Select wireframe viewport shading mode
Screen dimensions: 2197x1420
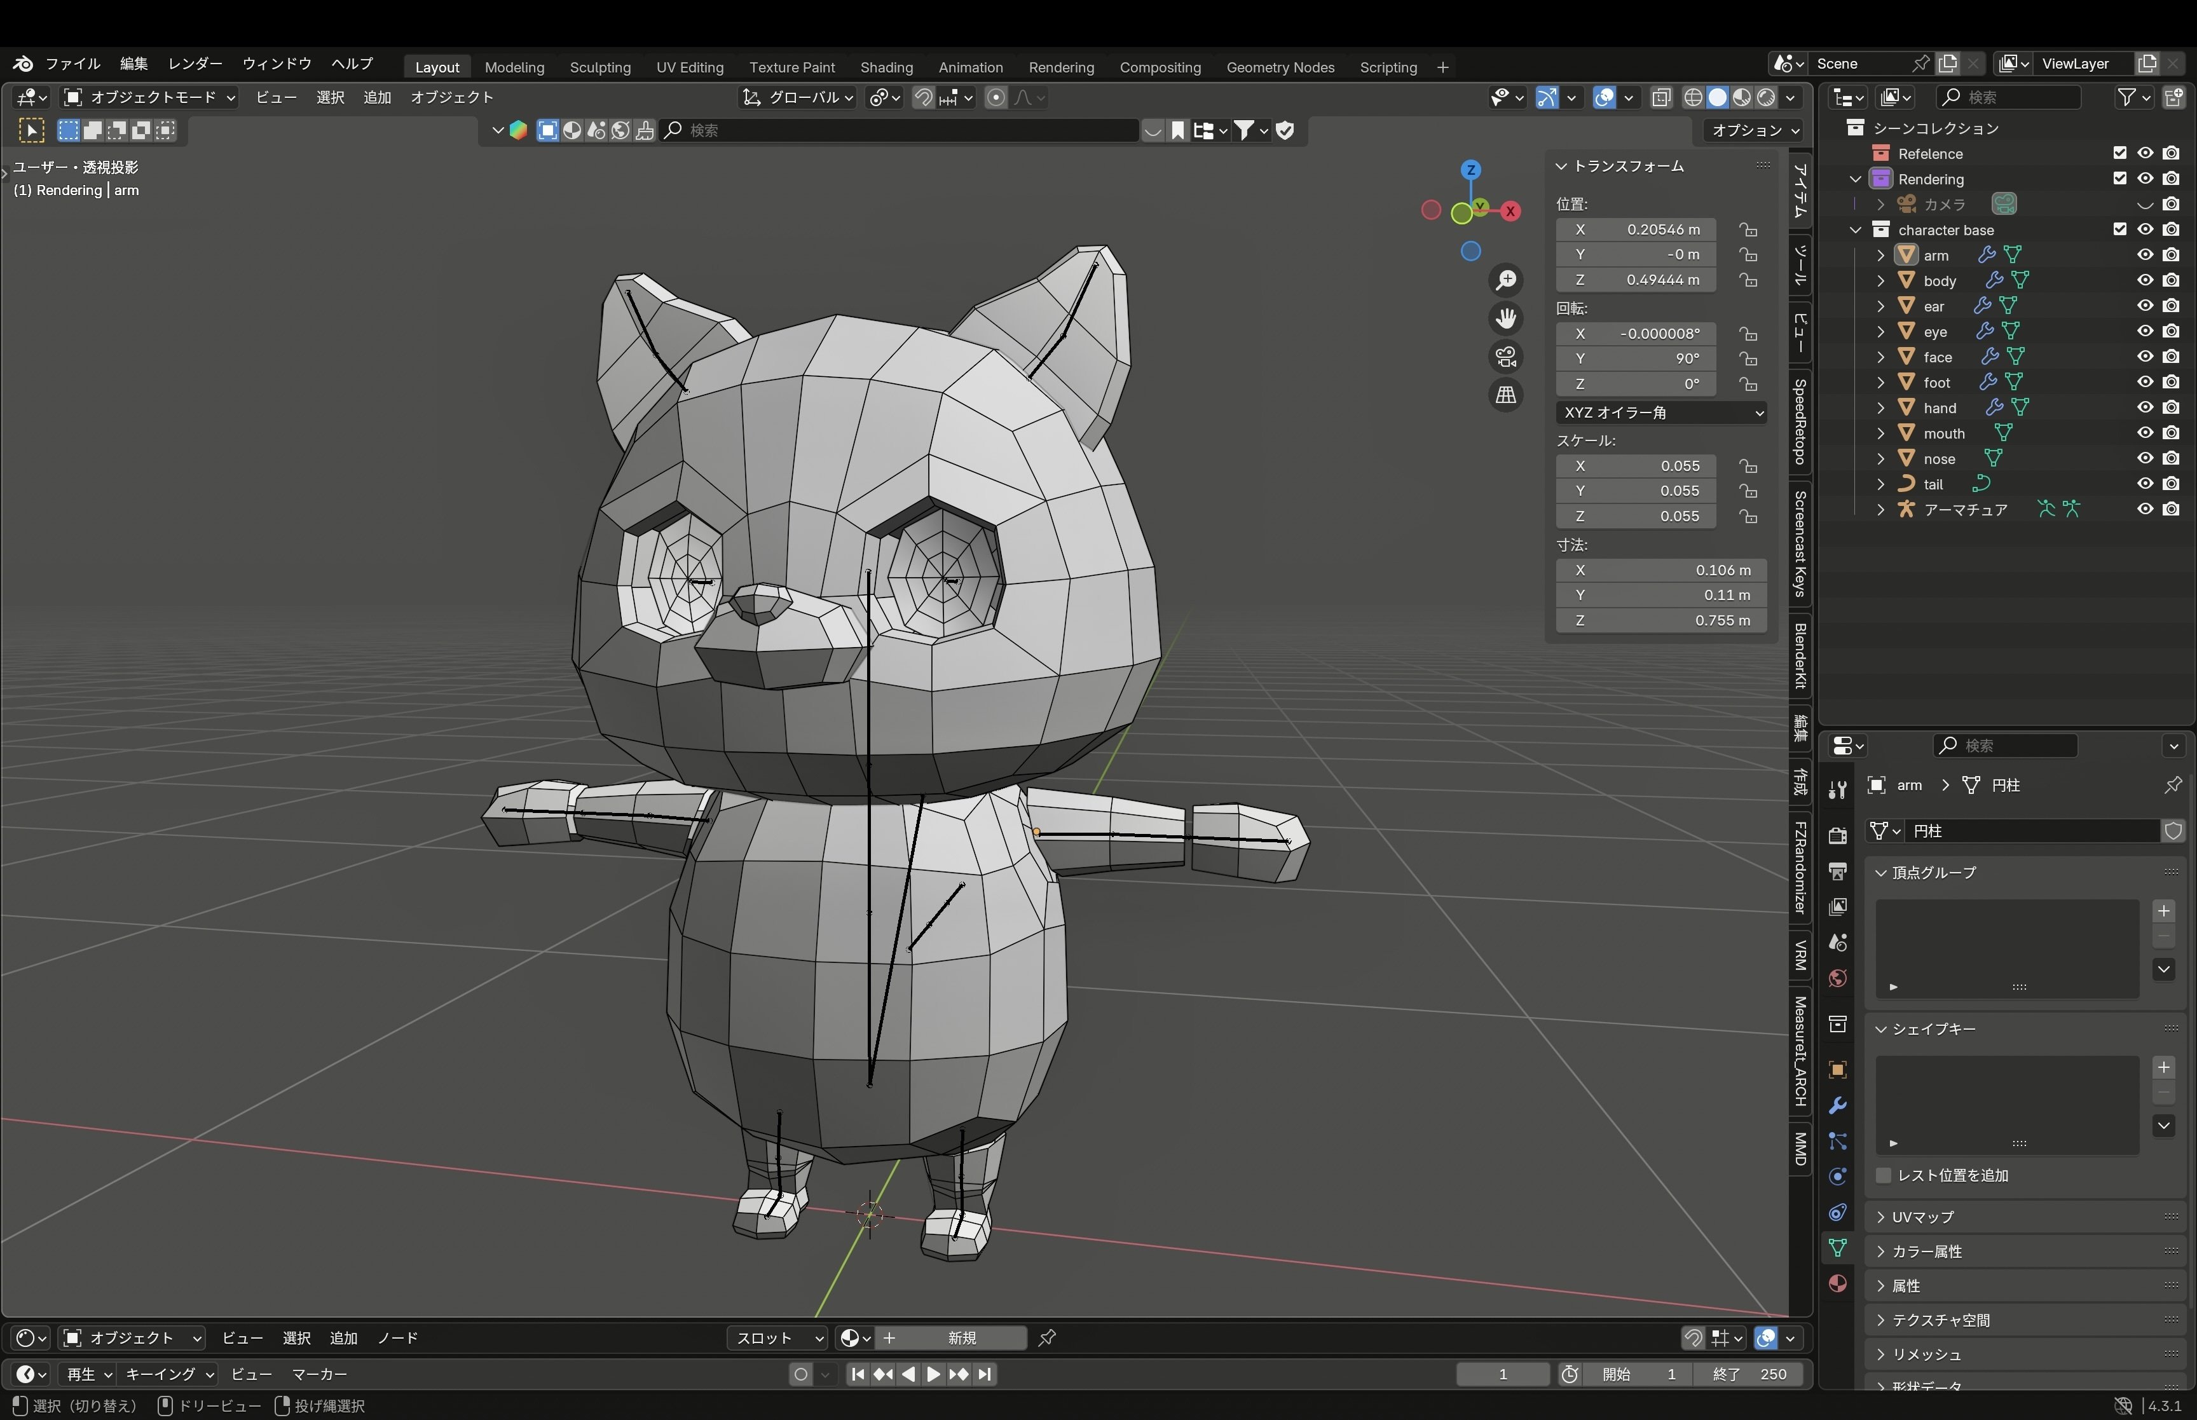click(x=1693, y=98)
